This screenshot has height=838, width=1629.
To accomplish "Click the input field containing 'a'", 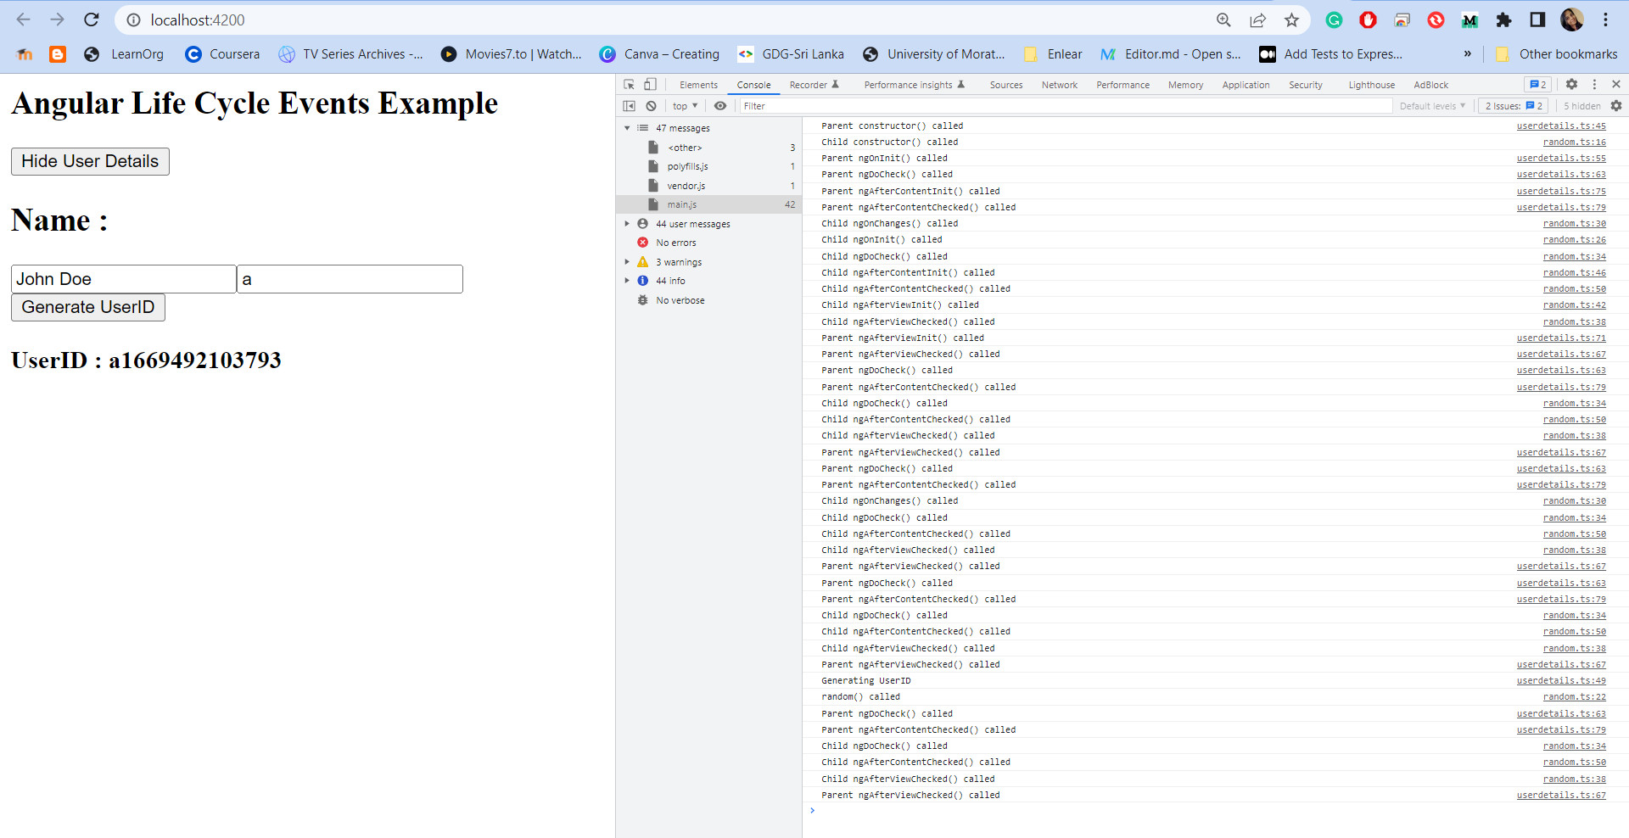I will [x=350, y=279].
